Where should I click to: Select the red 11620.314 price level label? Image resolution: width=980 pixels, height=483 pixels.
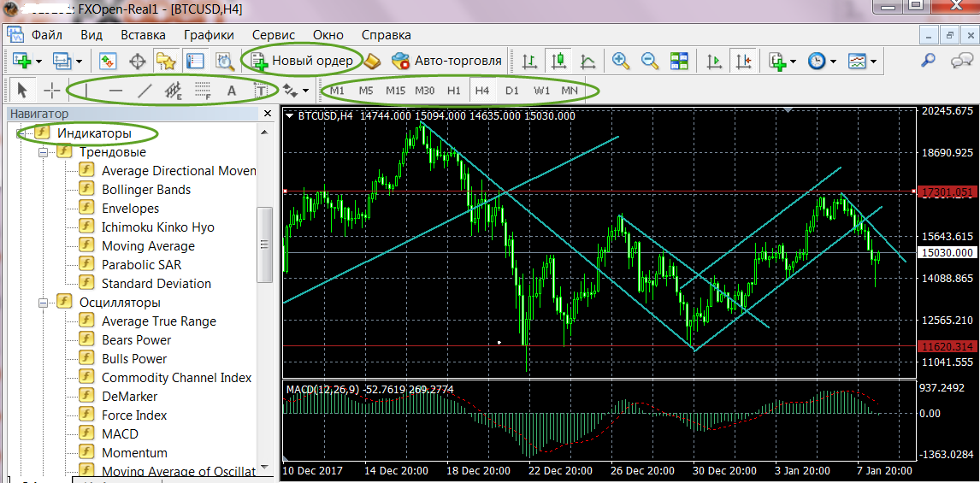pos(948,345)
